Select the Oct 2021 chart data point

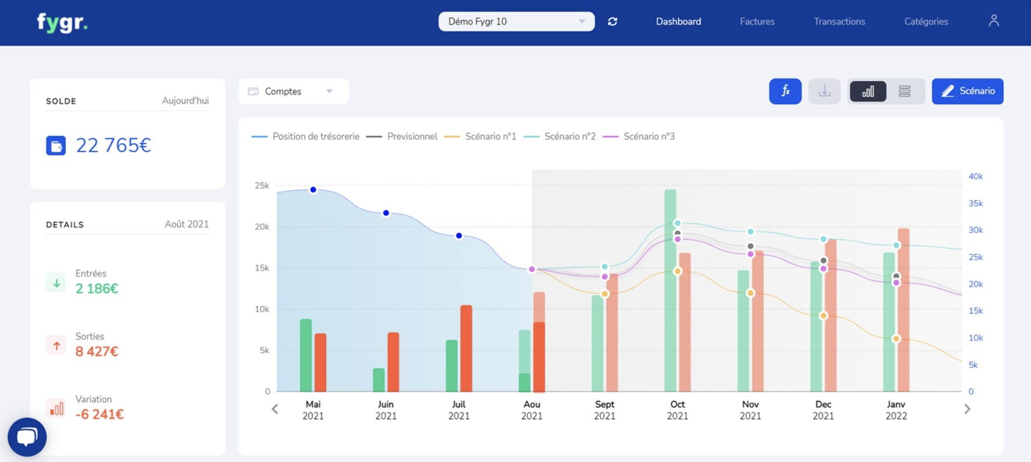point(677,233)
